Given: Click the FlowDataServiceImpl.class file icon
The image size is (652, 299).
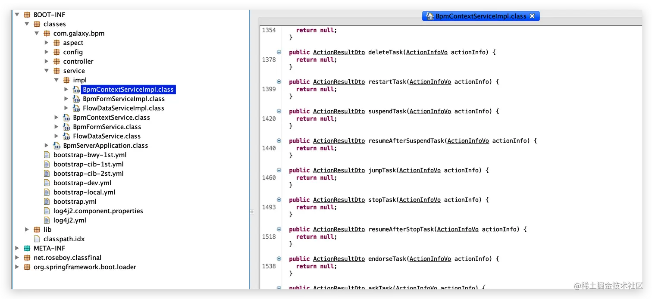Looking at the screenshot, I should click(x=76, y=108).
